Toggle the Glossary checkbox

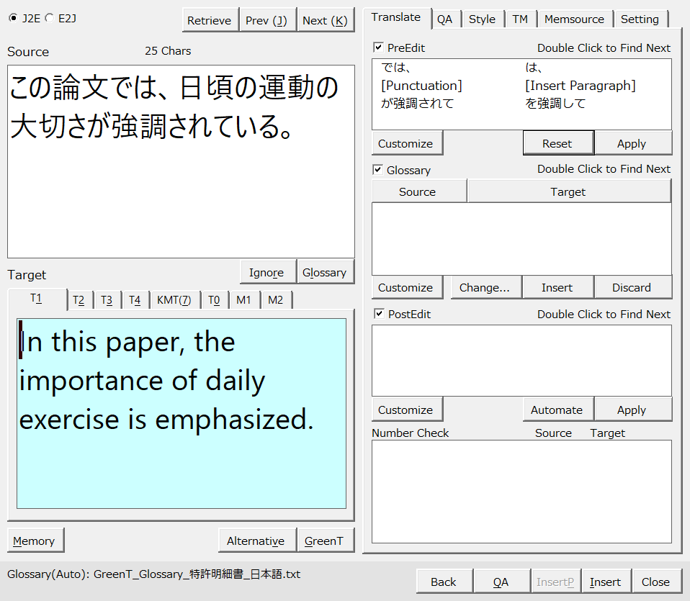tap(378, 170)
